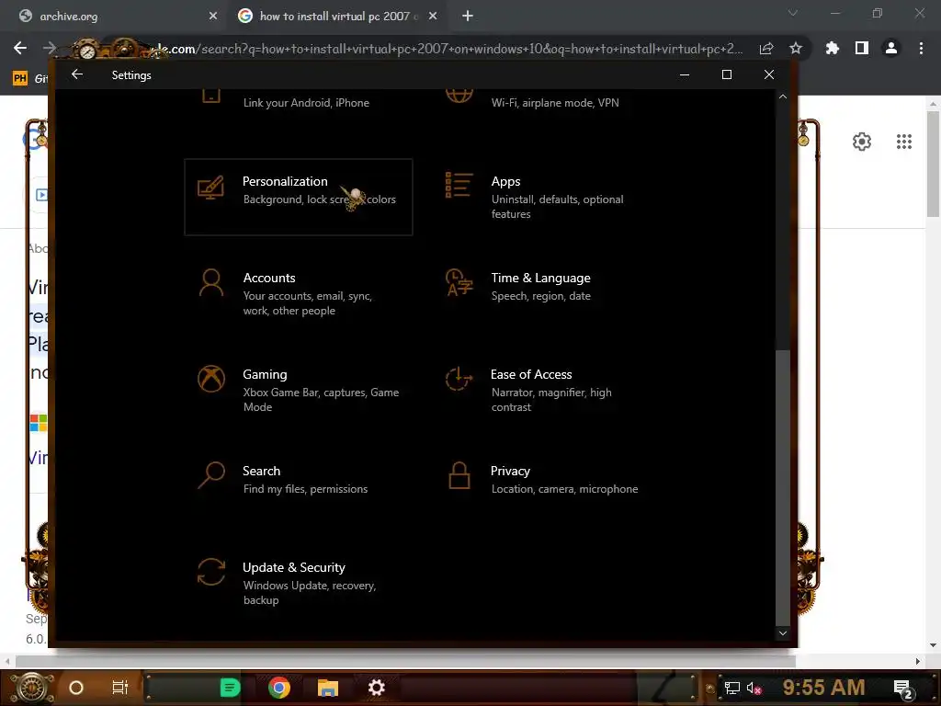Viewport: 941px width, 706px height.
Task: Click 'Find my files, permissions' text
Action: [305, 489]
